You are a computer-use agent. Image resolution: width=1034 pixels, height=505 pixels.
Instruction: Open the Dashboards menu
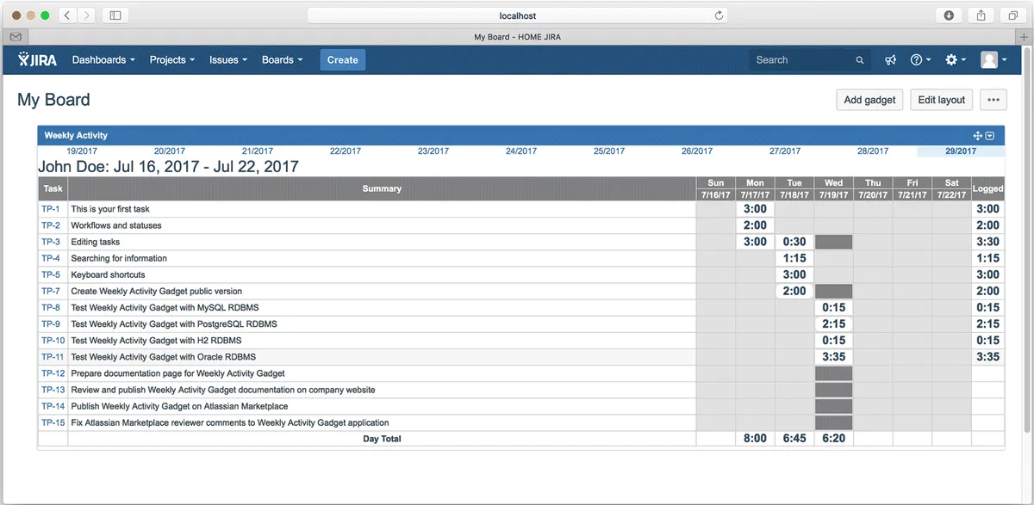point(104,59)
